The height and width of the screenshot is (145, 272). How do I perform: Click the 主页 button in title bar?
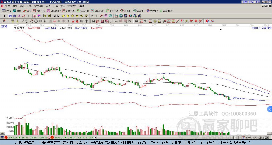pyautogui.click(x=257, y=2)
